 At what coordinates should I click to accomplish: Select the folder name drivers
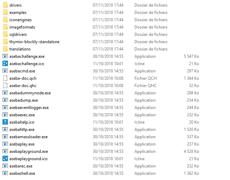pyautogui.click(x=15, y=5)
